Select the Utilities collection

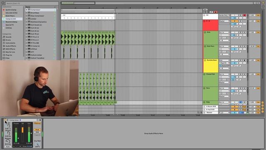click(x=9, y=28)
